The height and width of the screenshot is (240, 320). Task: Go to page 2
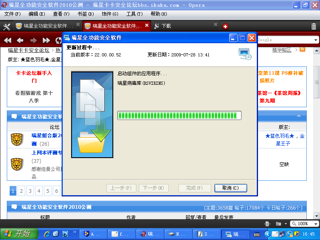pos(21,191)
